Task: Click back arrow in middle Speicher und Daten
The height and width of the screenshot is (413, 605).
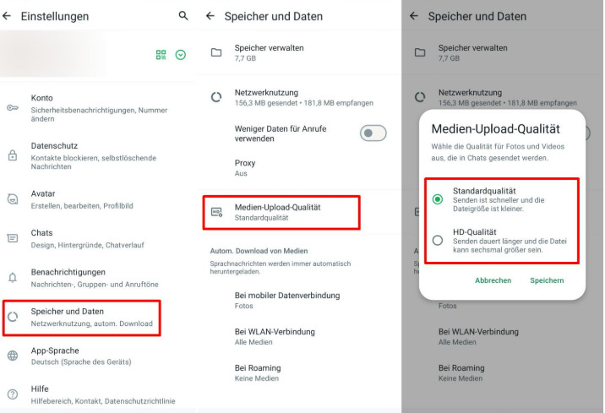Action: [210, 16]
